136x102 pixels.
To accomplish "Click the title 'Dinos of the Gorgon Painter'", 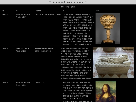I will pyautogui.click(x=49, y=14).
